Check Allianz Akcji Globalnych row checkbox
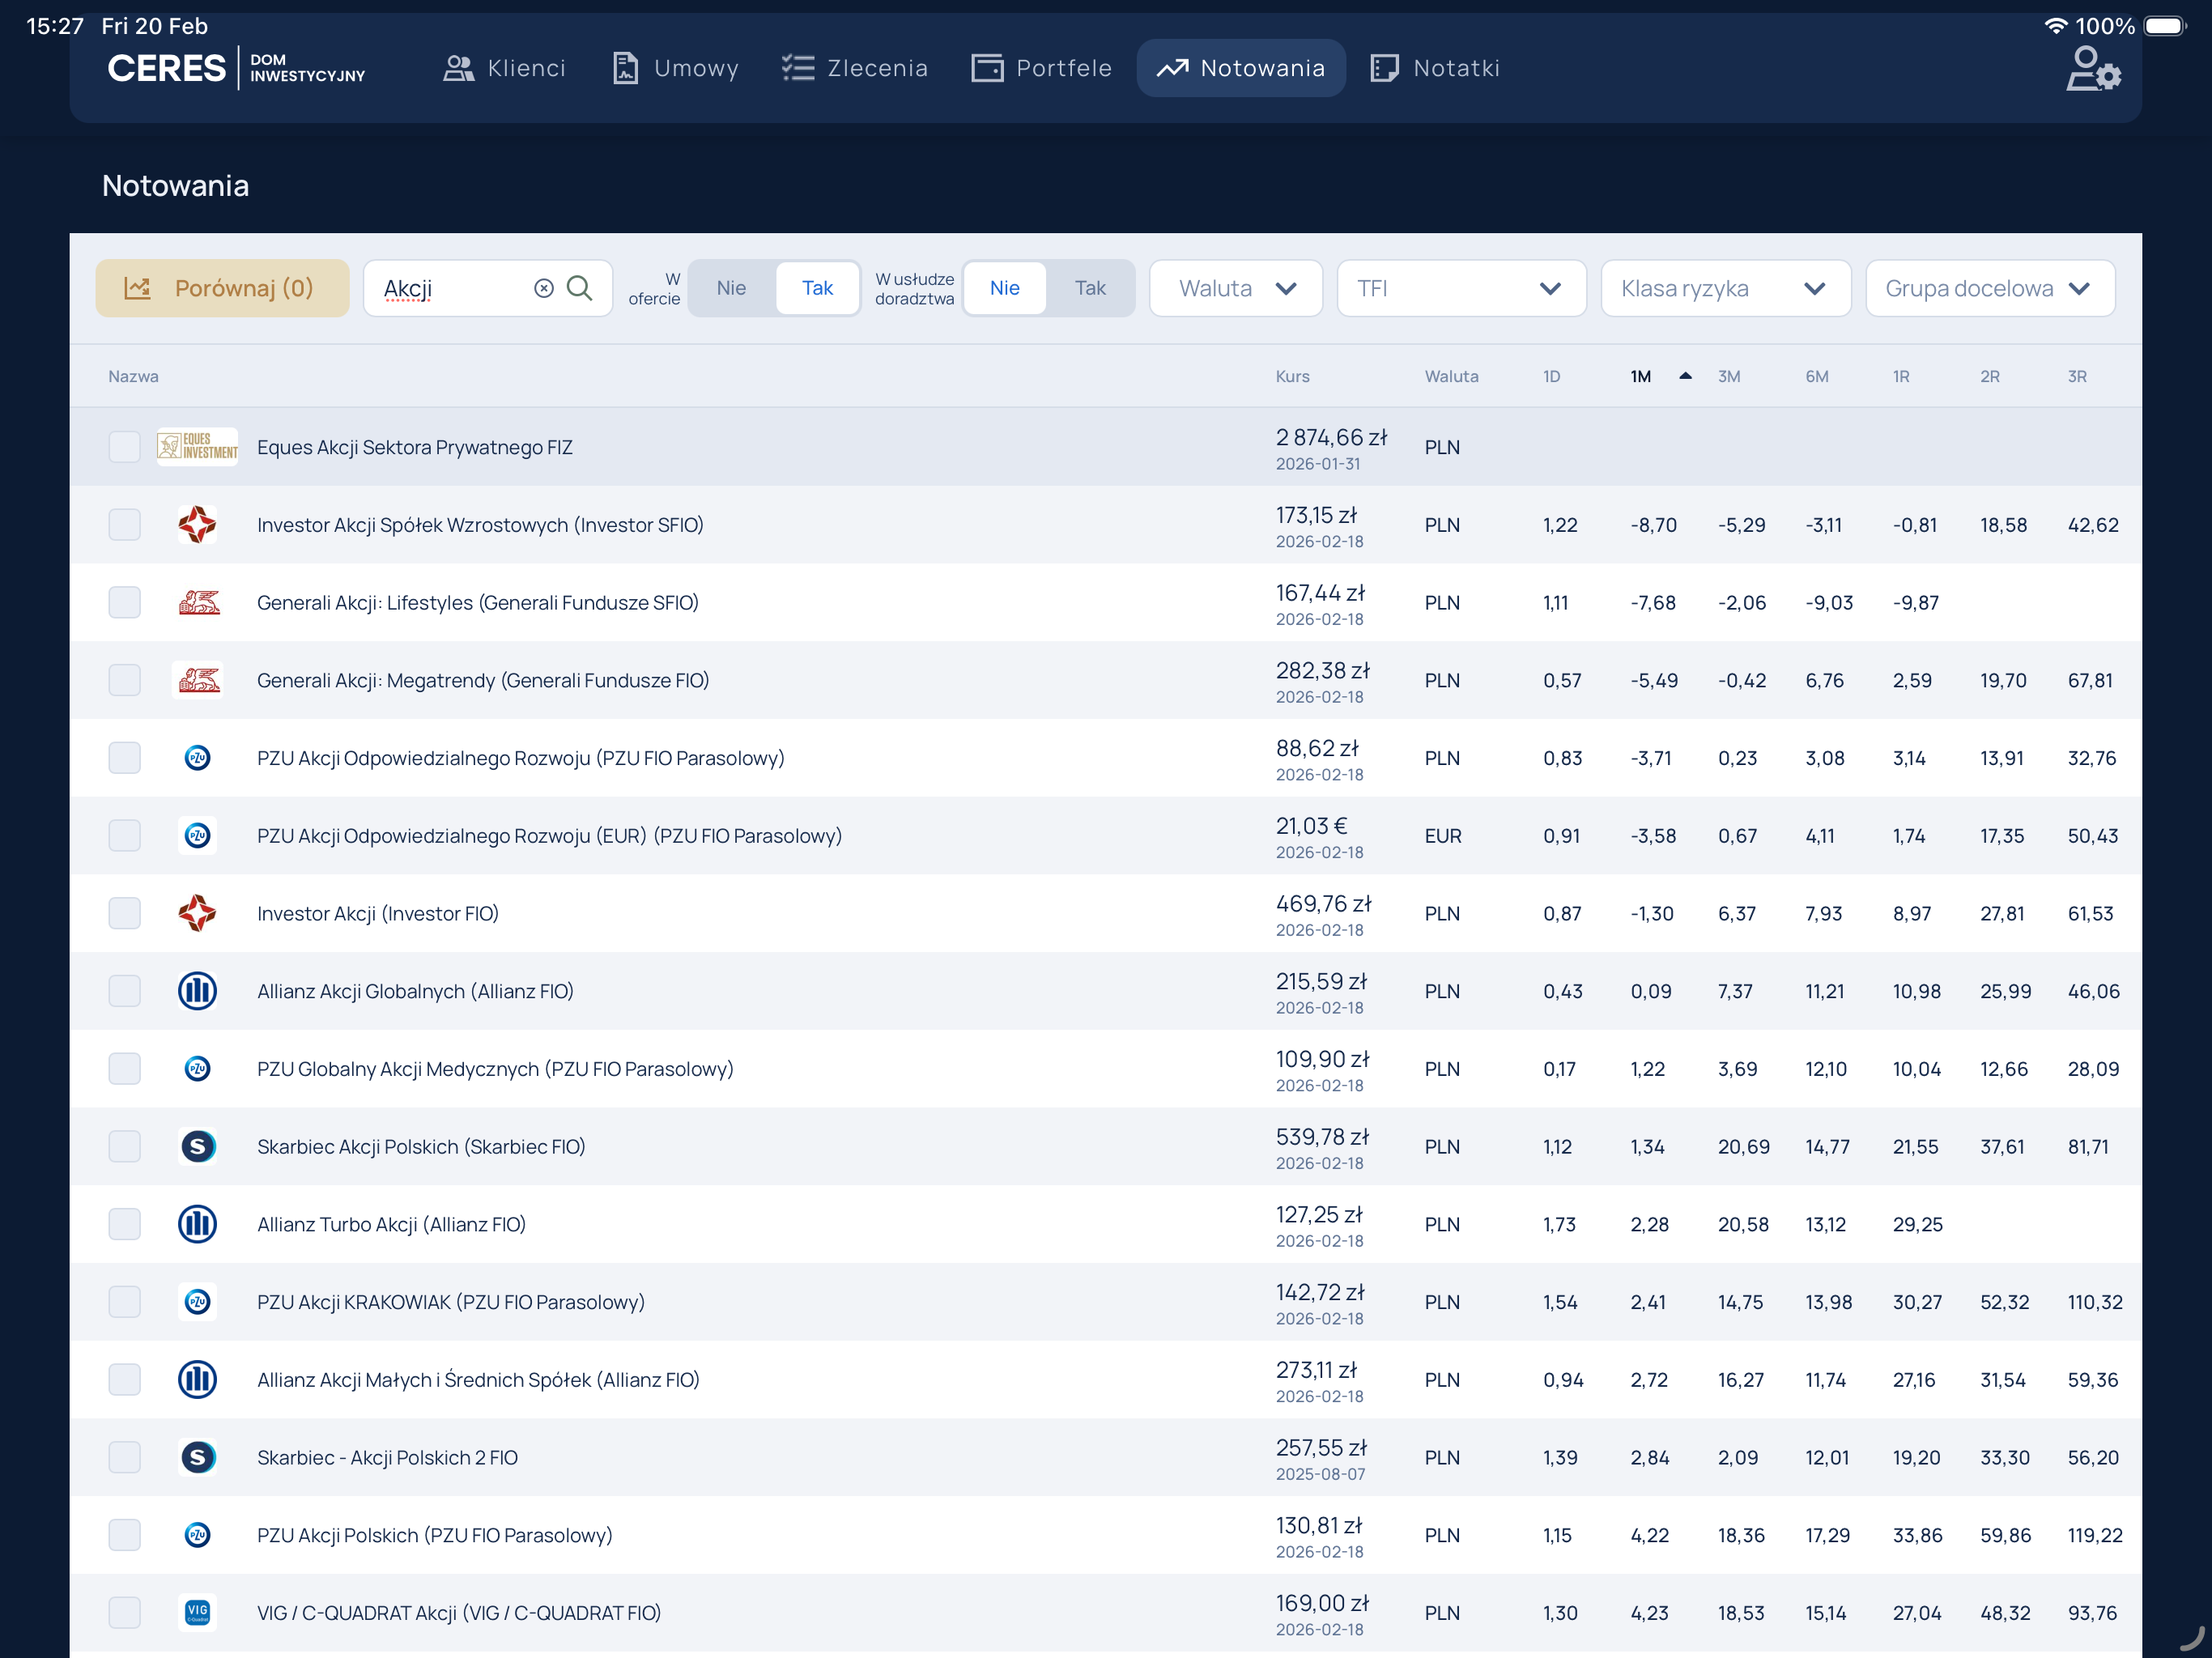2212x1658 pixels. 124,992
